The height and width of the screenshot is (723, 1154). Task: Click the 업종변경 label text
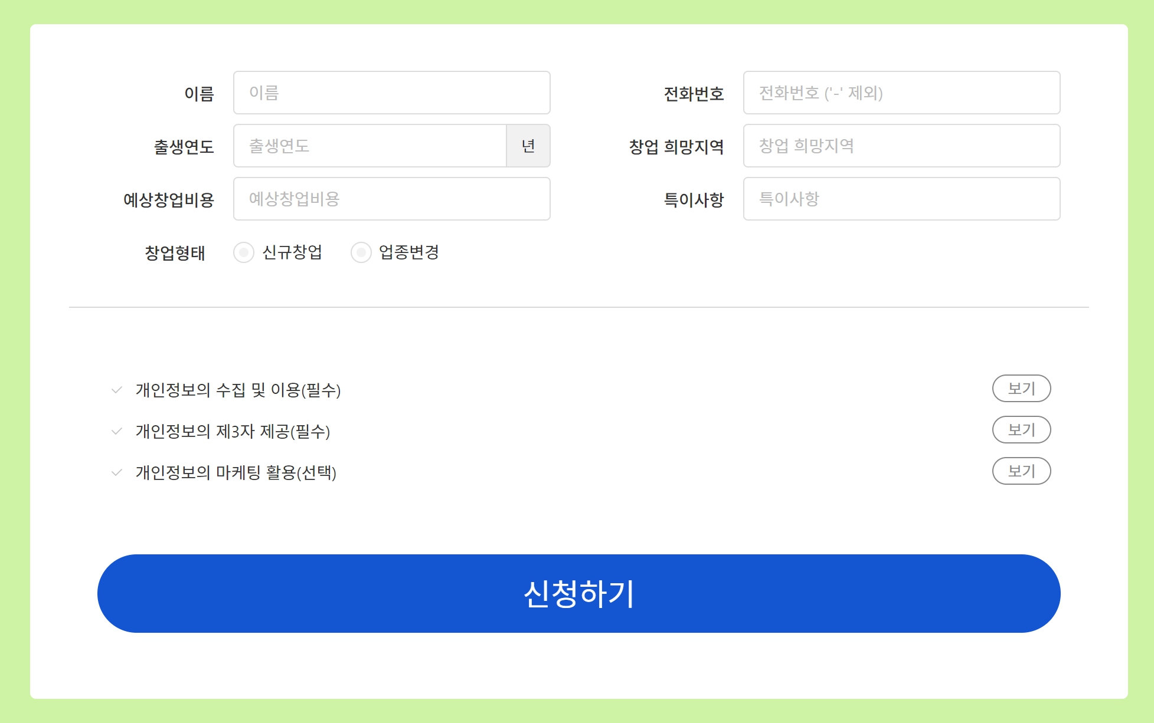pyautogui.click(x=409, y=252)
